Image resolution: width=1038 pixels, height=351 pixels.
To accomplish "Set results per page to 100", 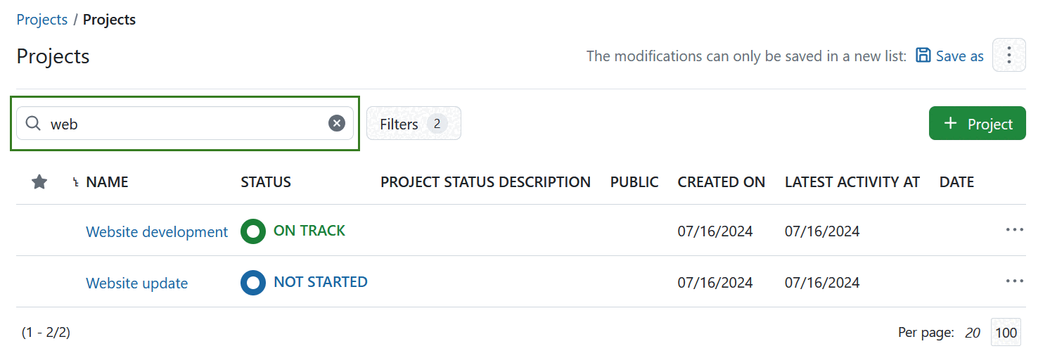I will (x=1006, y=333).
